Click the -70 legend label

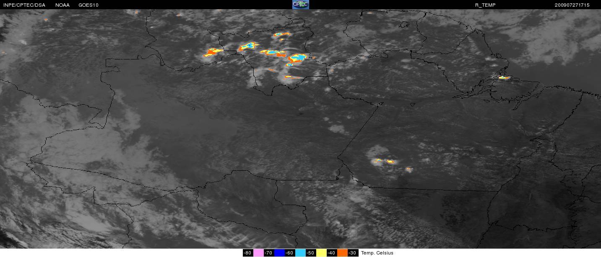coord(269,253)
